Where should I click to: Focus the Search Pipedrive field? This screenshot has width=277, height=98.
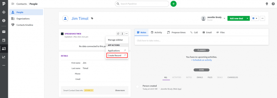click(142, 4)
